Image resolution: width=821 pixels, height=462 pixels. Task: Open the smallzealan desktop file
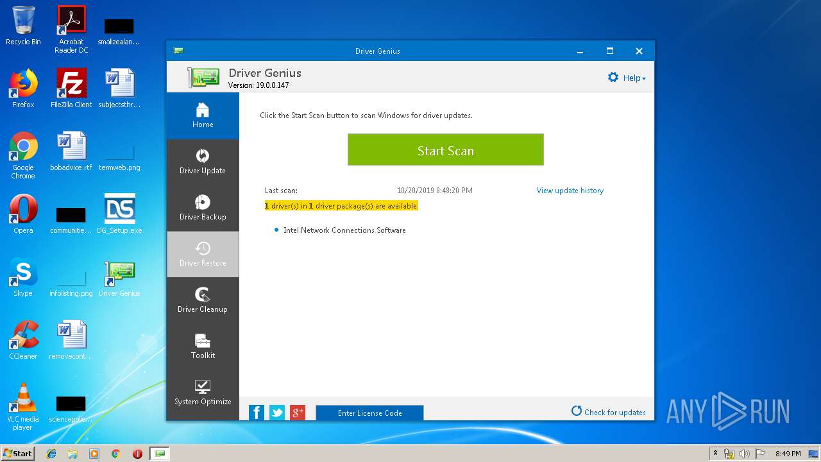point(119,32)
